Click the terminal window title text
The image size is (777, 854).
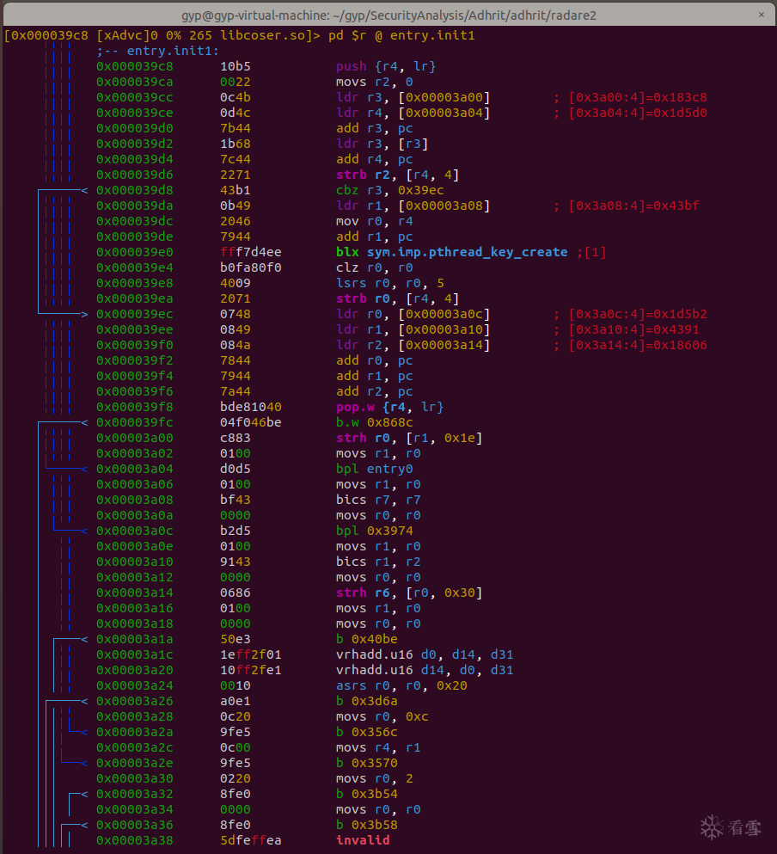388,15
